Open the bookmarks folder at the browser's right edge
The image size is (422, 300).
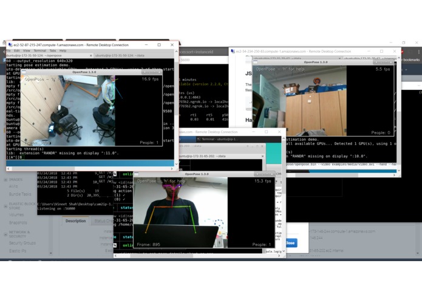click(x=412, y=60)
